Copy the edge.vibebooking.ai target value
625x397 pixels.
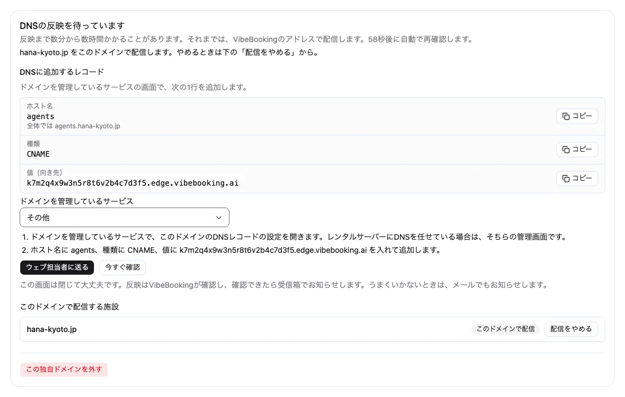pos(577,178)
